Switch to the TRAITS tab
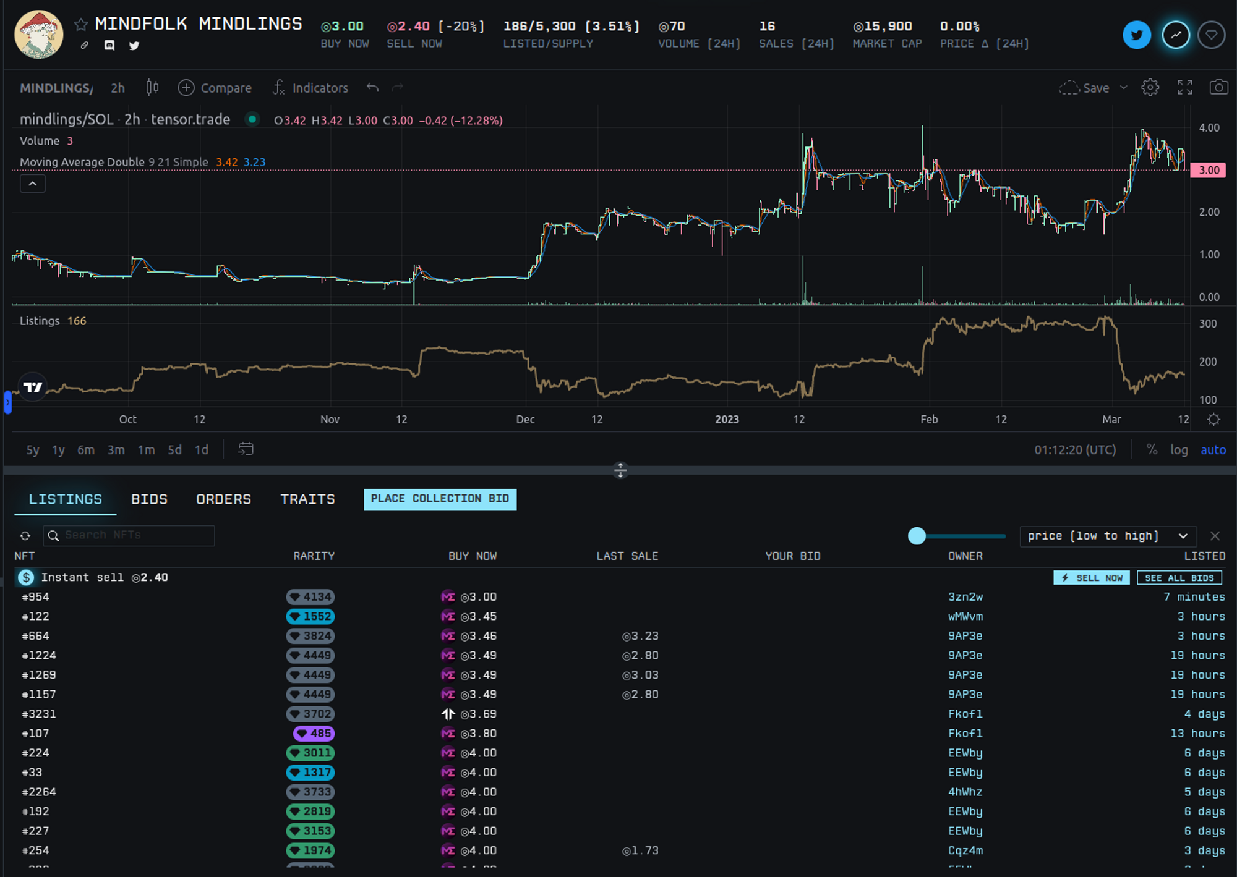This screenshot has height=877, width=1237. [307, 499]
